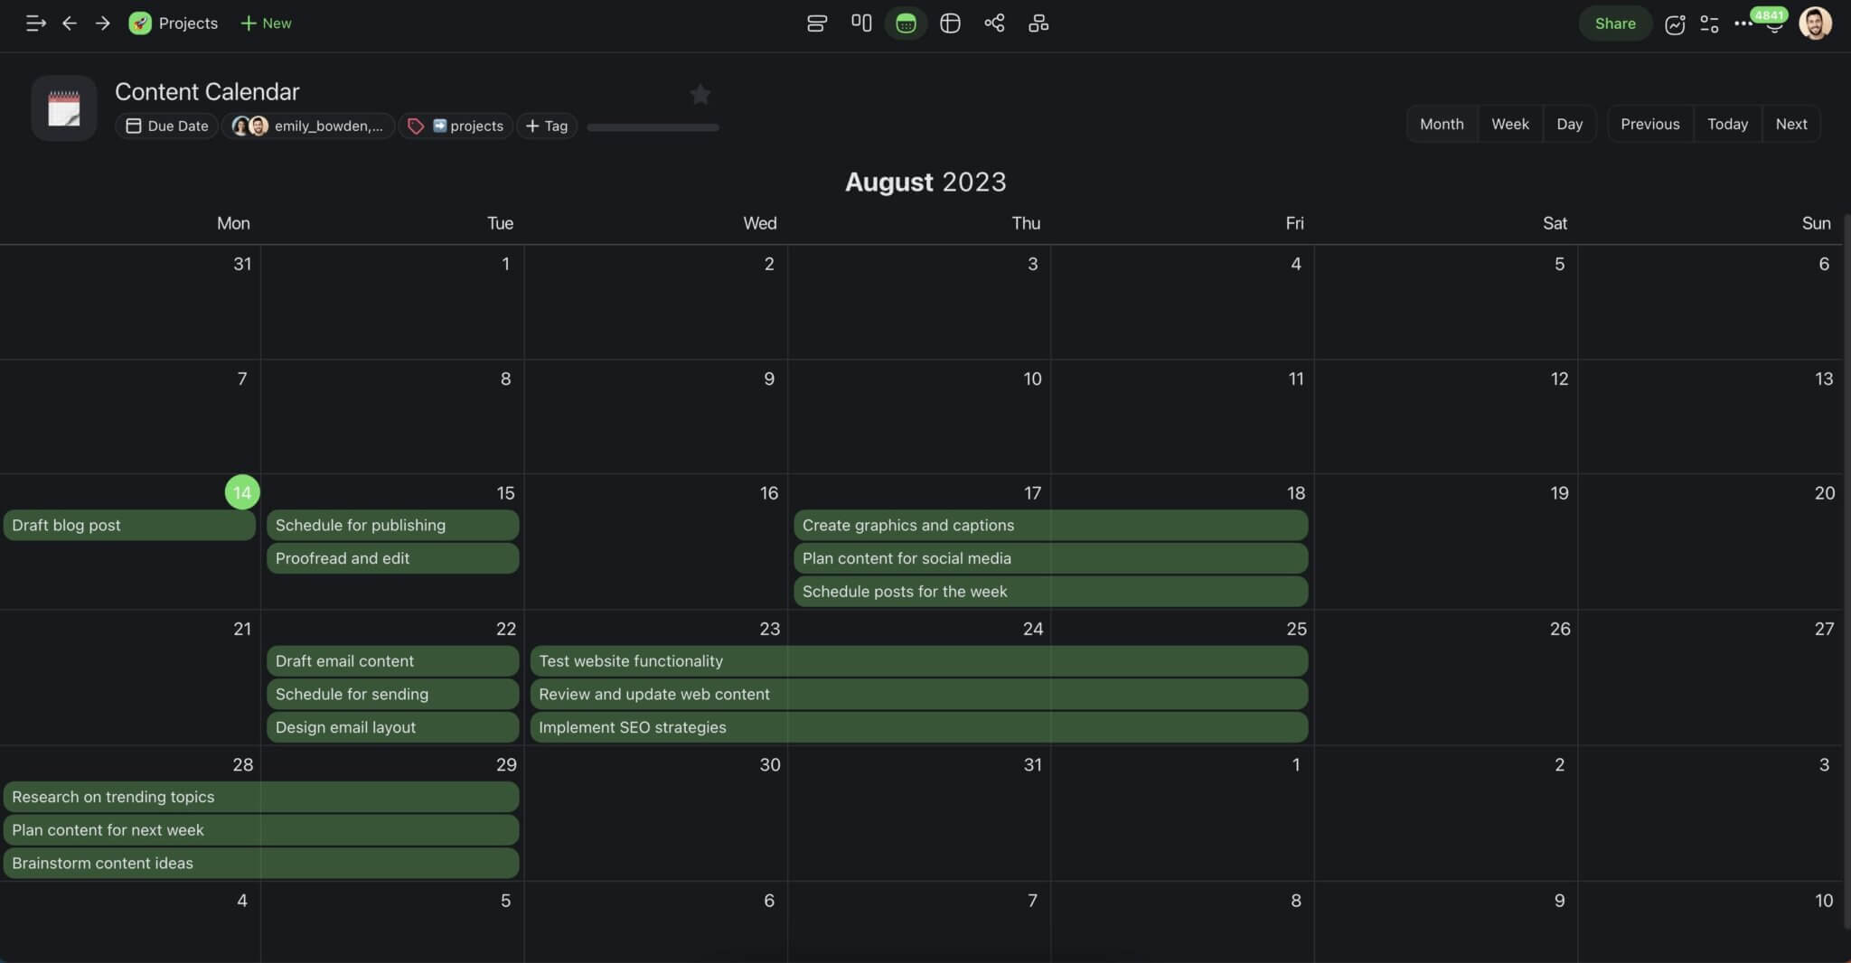Open the Draft blog post task
The width and height of the screenshot is (1851, 963).
click(x=129, y=525)
